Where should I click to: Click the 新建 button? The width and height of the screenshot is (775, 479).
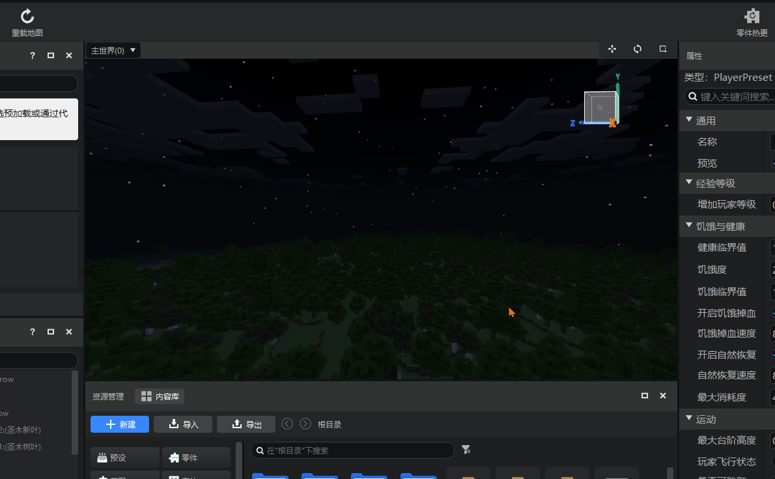tap(120, 424)
